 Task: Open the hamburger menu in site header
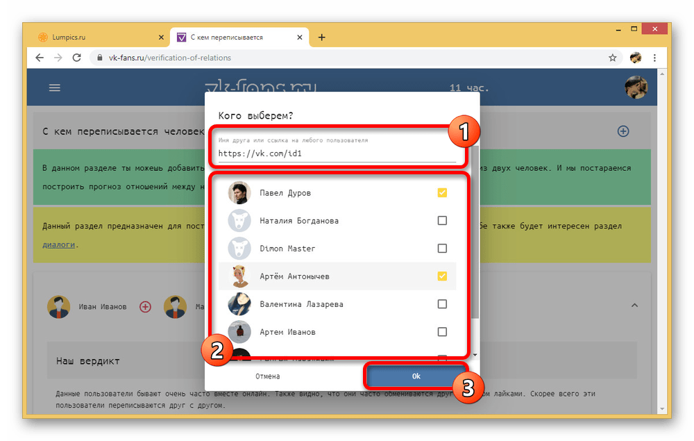point(54,88)
